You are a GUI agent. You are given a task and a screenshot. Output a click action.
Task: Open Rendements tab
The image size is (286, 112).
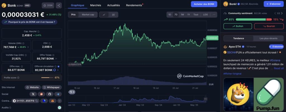(134, 5)
